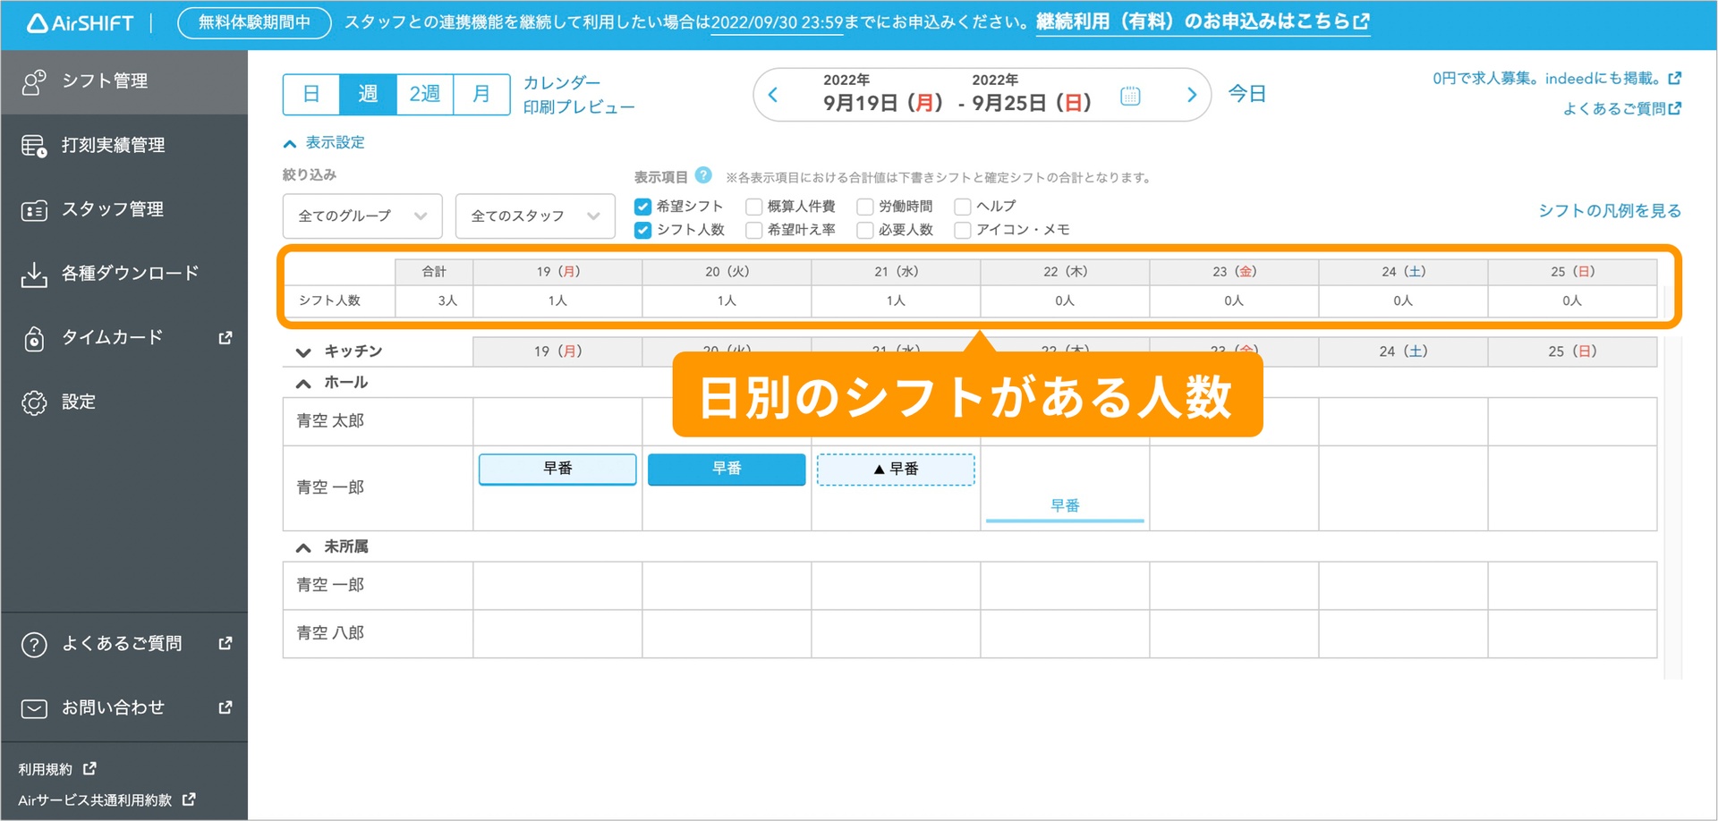Click the 表示項目 help question icon

point(703,175)
